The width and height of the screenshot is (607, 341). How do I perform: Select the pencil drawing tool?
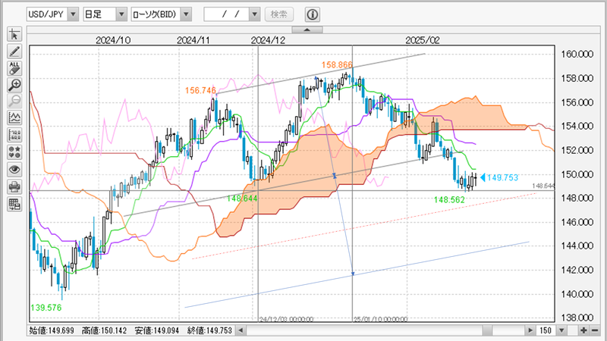click(x=14, y=52)
